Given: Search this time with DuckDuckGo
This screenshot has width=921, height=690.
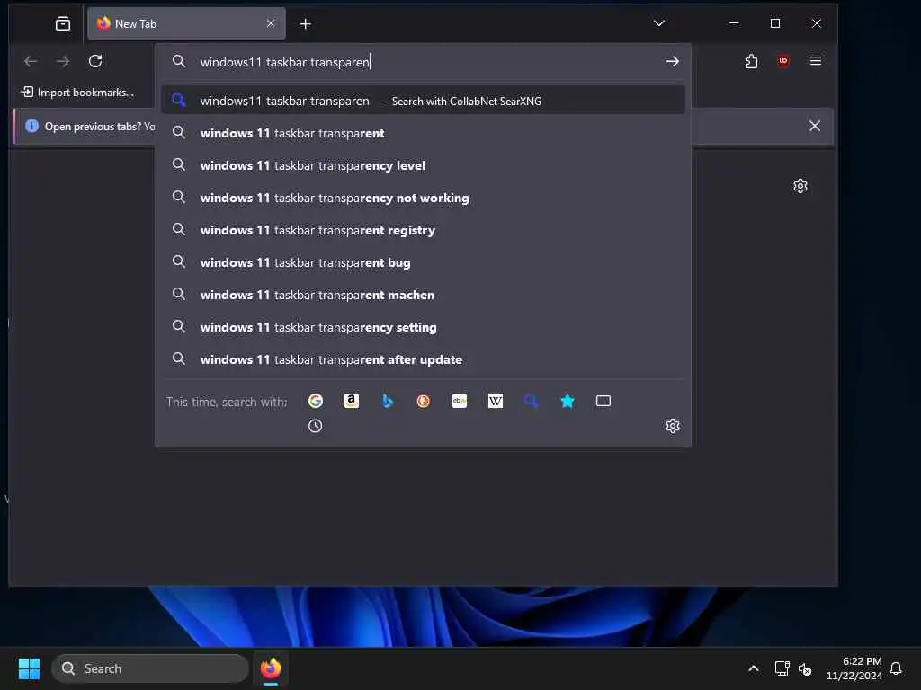Looking at the screenshot, I should click(424, 401).
